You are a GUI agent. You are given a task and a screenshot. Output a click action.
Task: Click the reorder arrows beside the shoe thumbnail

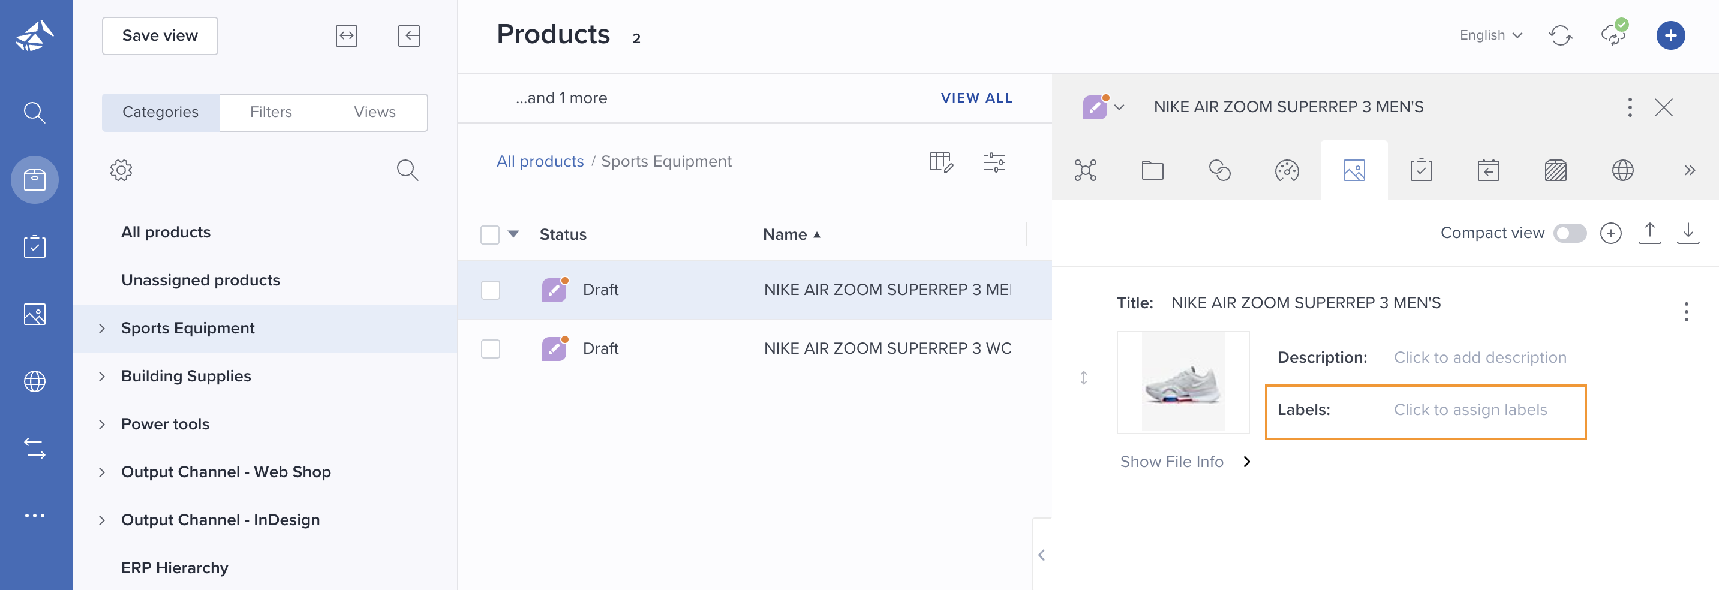pos(1084,378)
